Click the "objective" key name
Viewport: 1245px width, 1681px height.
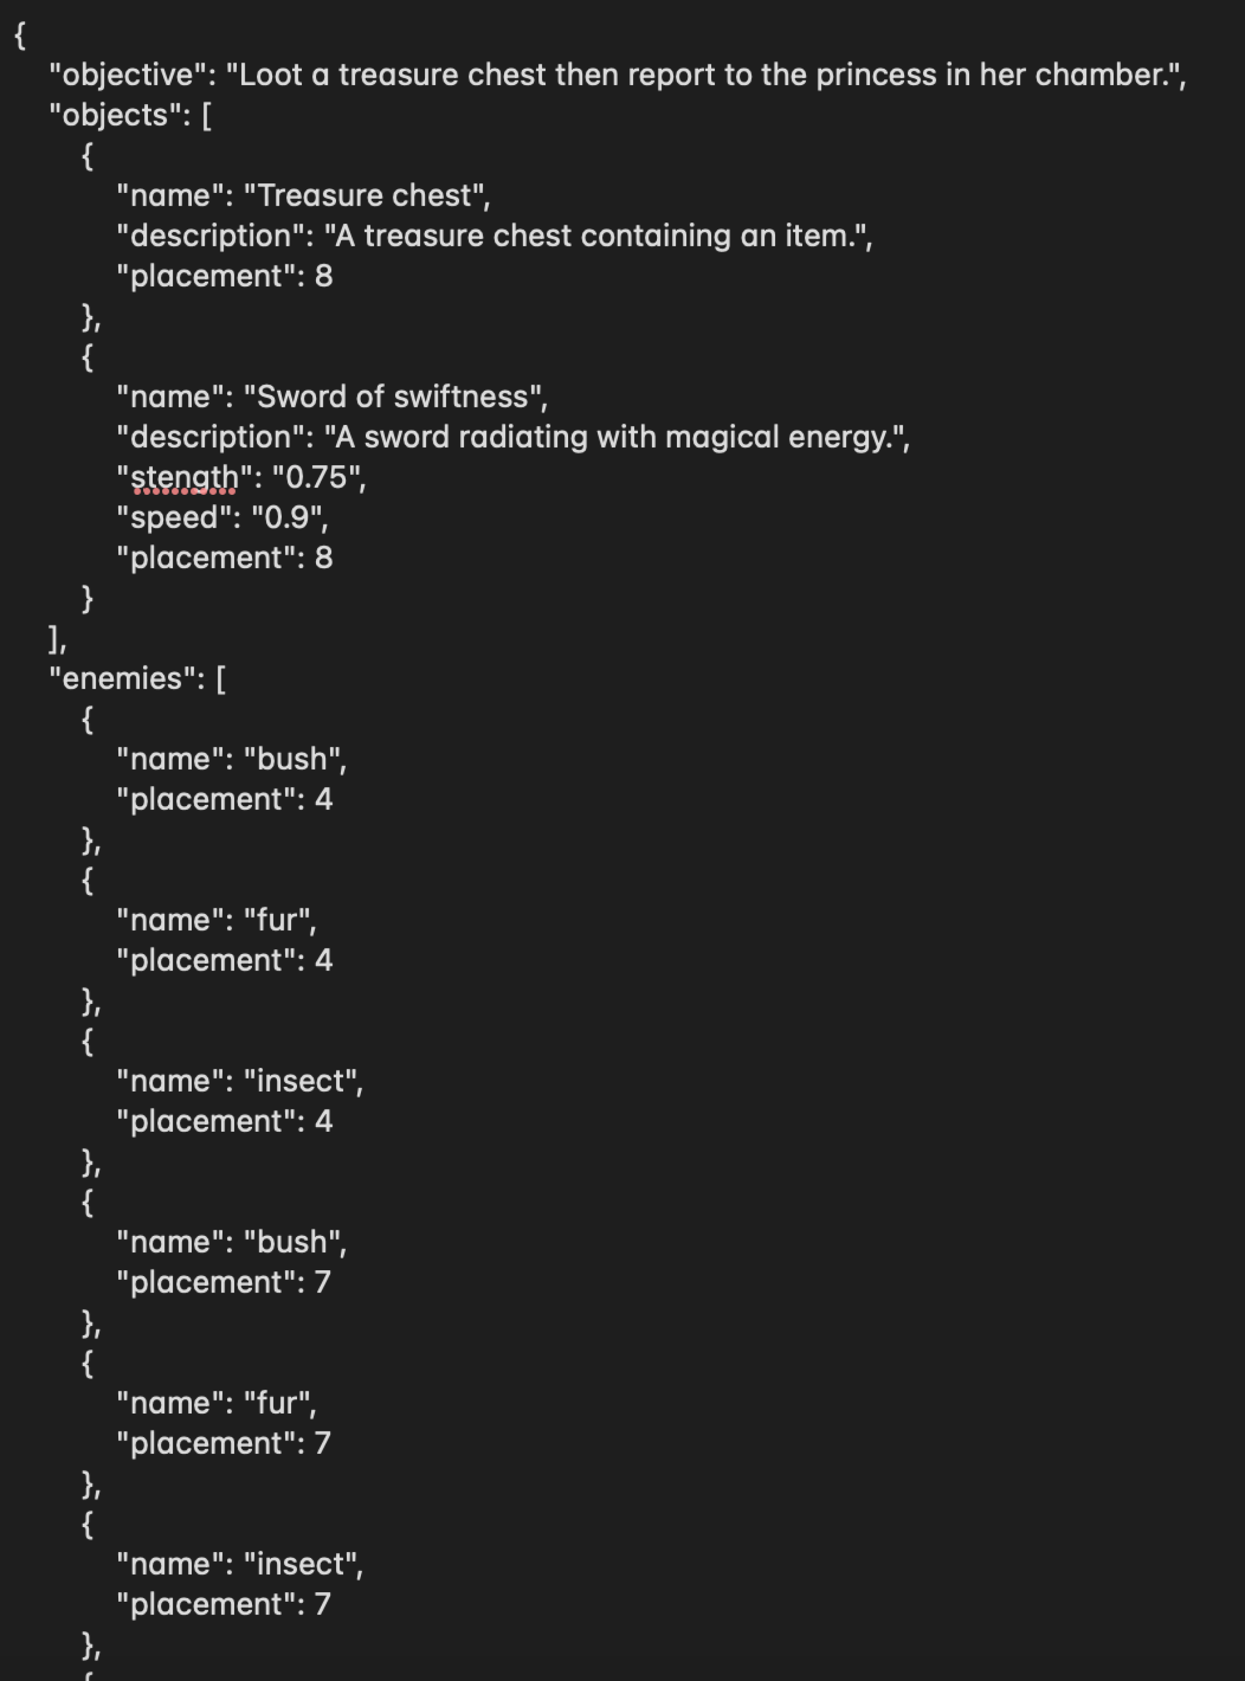point(127,75)
